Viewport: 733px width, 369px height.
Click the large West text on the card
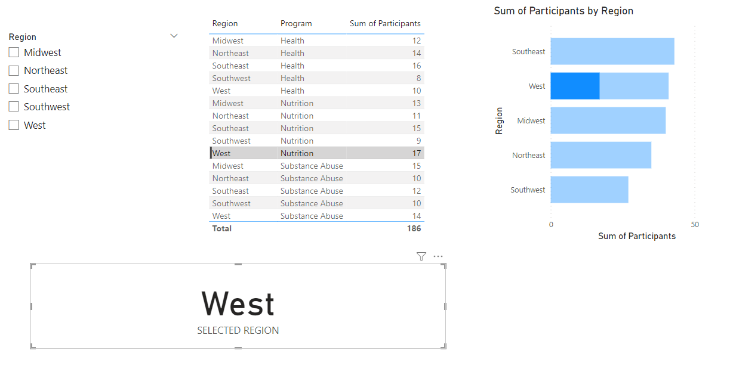[238, 305]
